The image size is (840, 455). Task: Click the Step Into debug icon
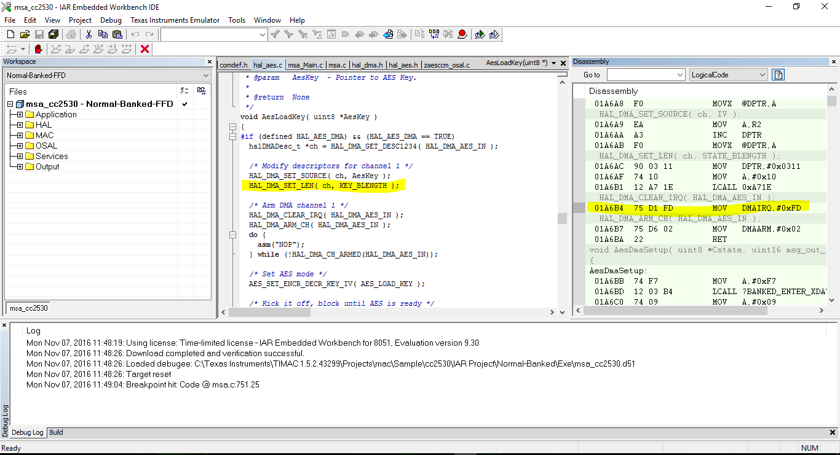(70, 49)
